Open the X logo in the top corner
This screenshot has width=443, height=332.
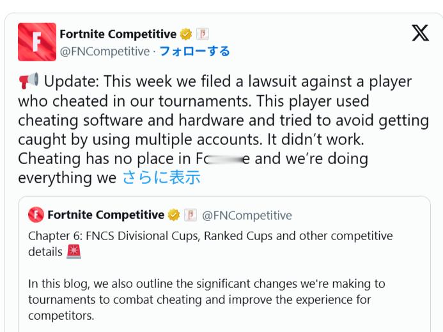420,33
